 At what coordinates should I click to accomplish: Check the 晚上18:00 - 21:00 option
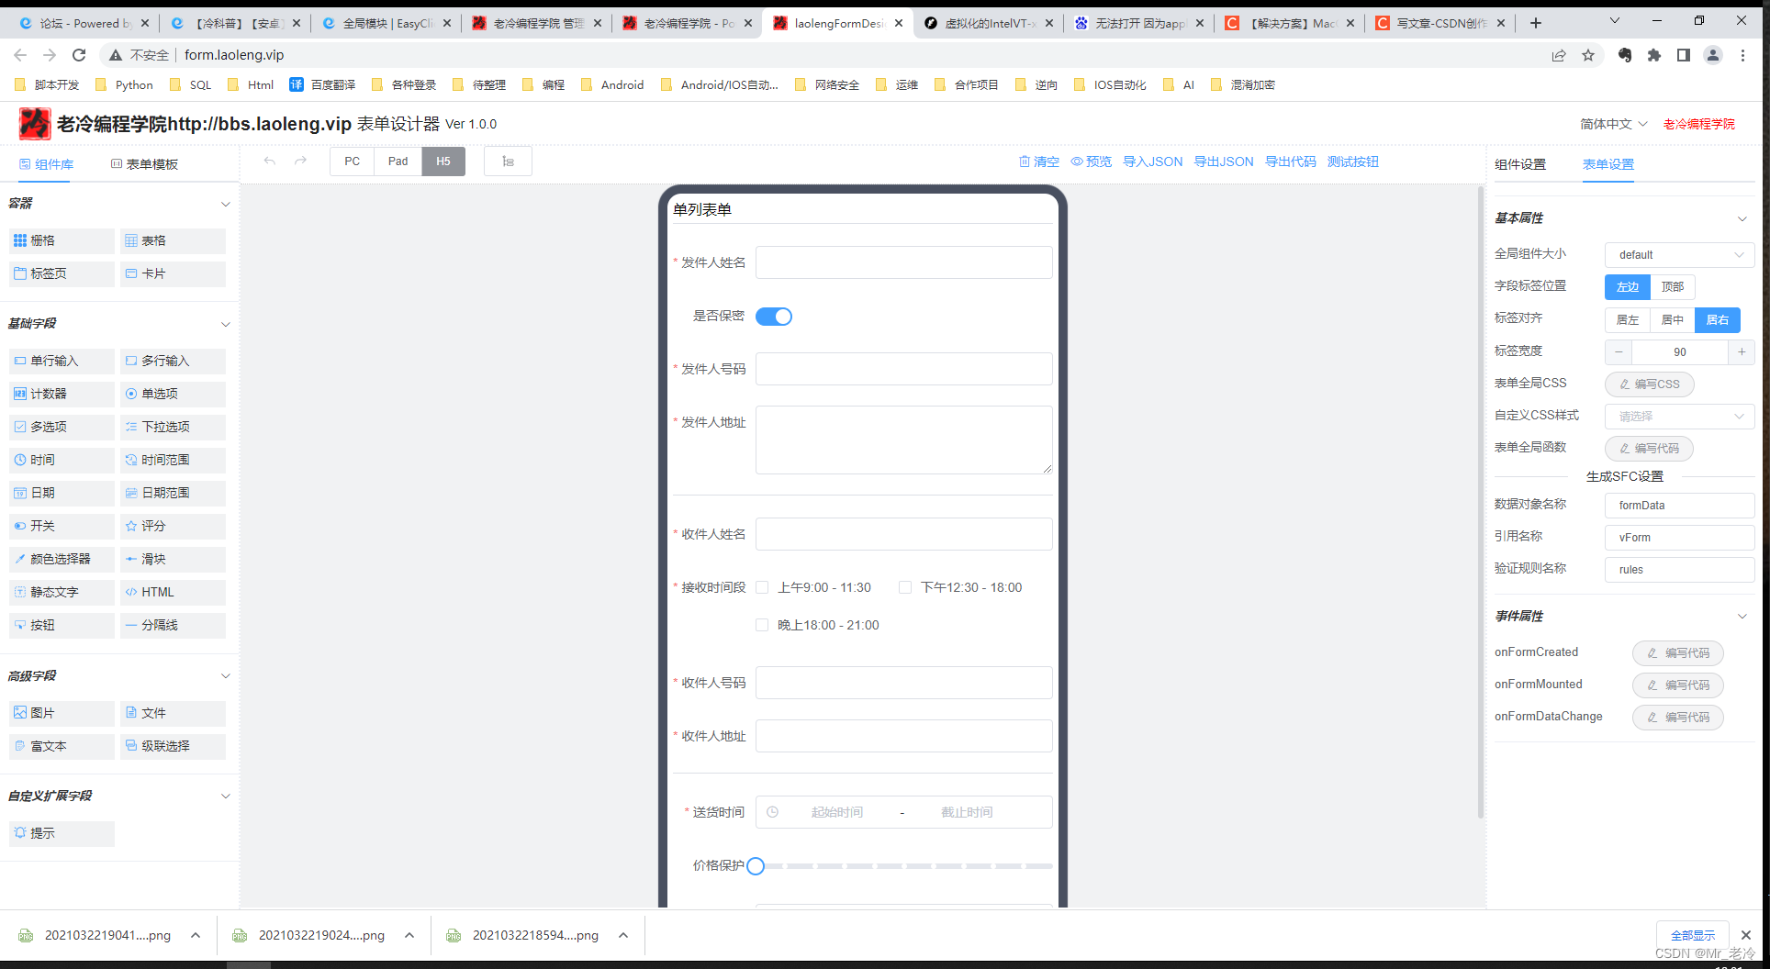click(x=762, y=625)
